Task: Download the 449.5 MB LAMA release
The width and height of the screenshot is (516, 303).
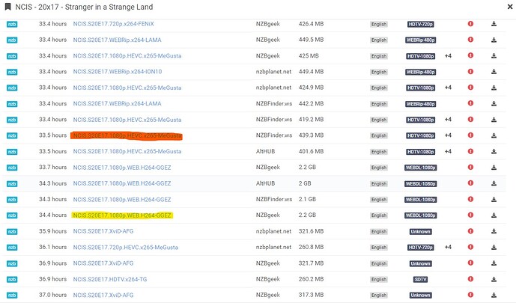Action: [x=494, y=40]
